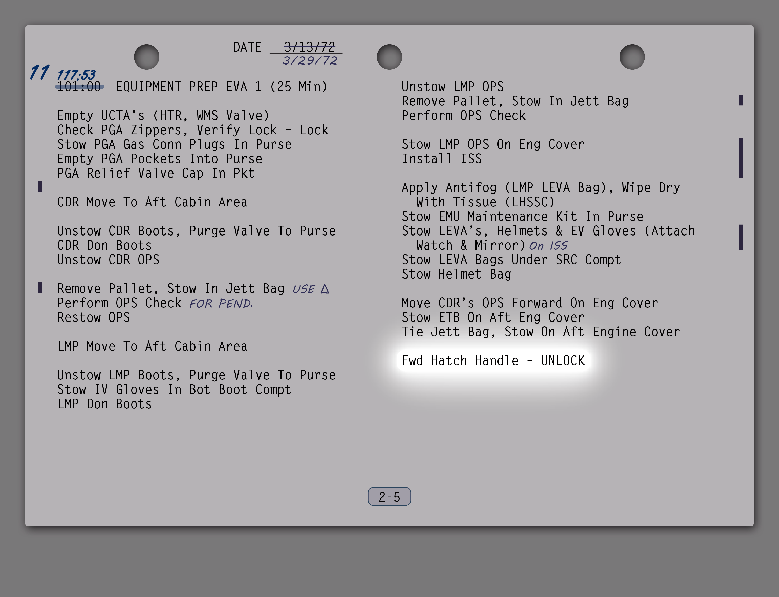779x597 pixels.
Task: Click handwritten 117:53 time annotation
Action: [76, 75]
